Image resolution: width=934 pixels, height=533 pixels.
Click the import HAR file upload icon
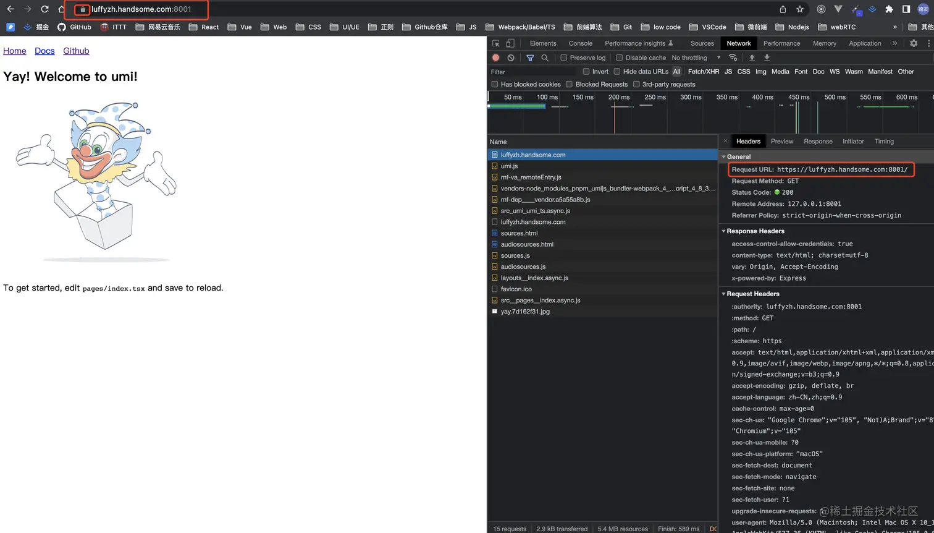pos(752,58)
